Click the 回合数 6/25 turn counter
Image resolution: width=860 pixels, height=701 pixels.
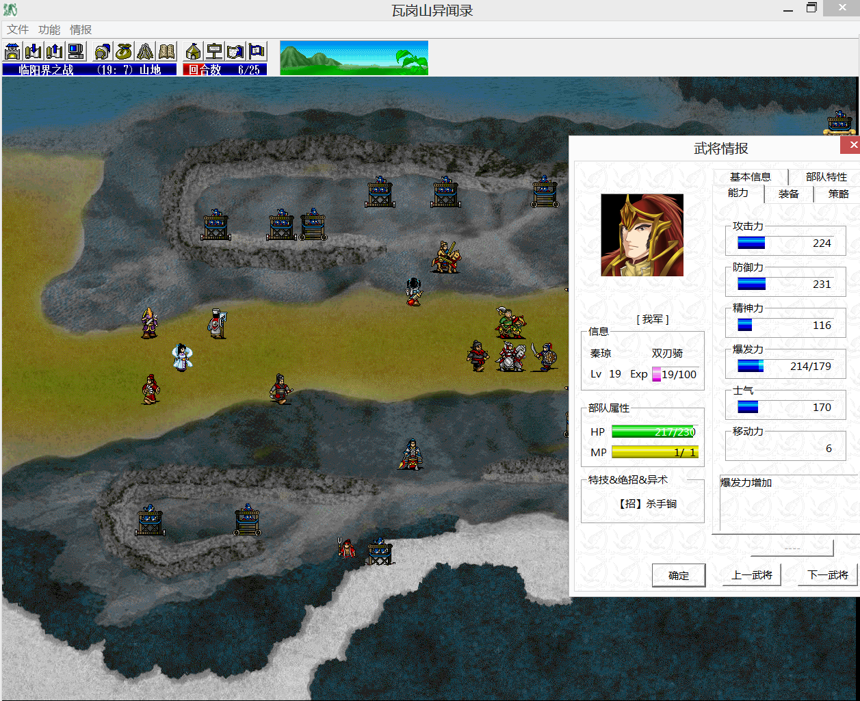pyautogui.click(x=224, y=69)
